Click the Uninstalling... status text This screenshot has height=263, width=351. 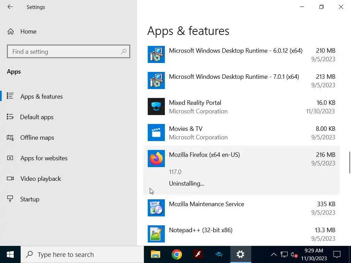[x=186, y=184]
